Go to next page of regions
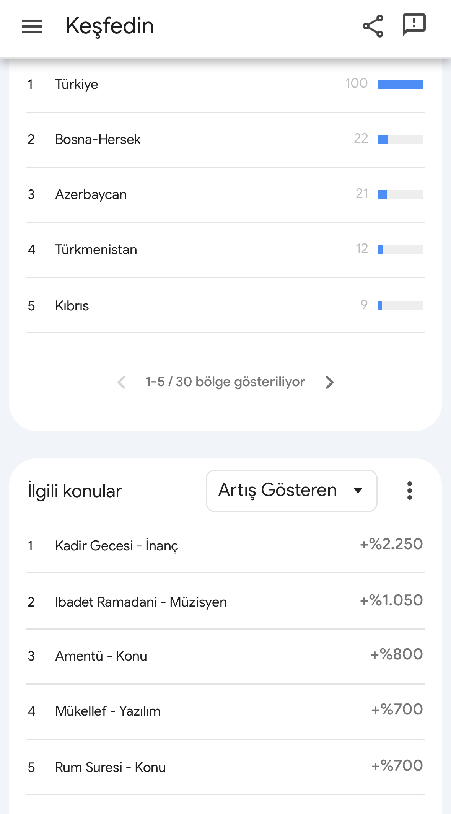 click(x=329, y=382)
